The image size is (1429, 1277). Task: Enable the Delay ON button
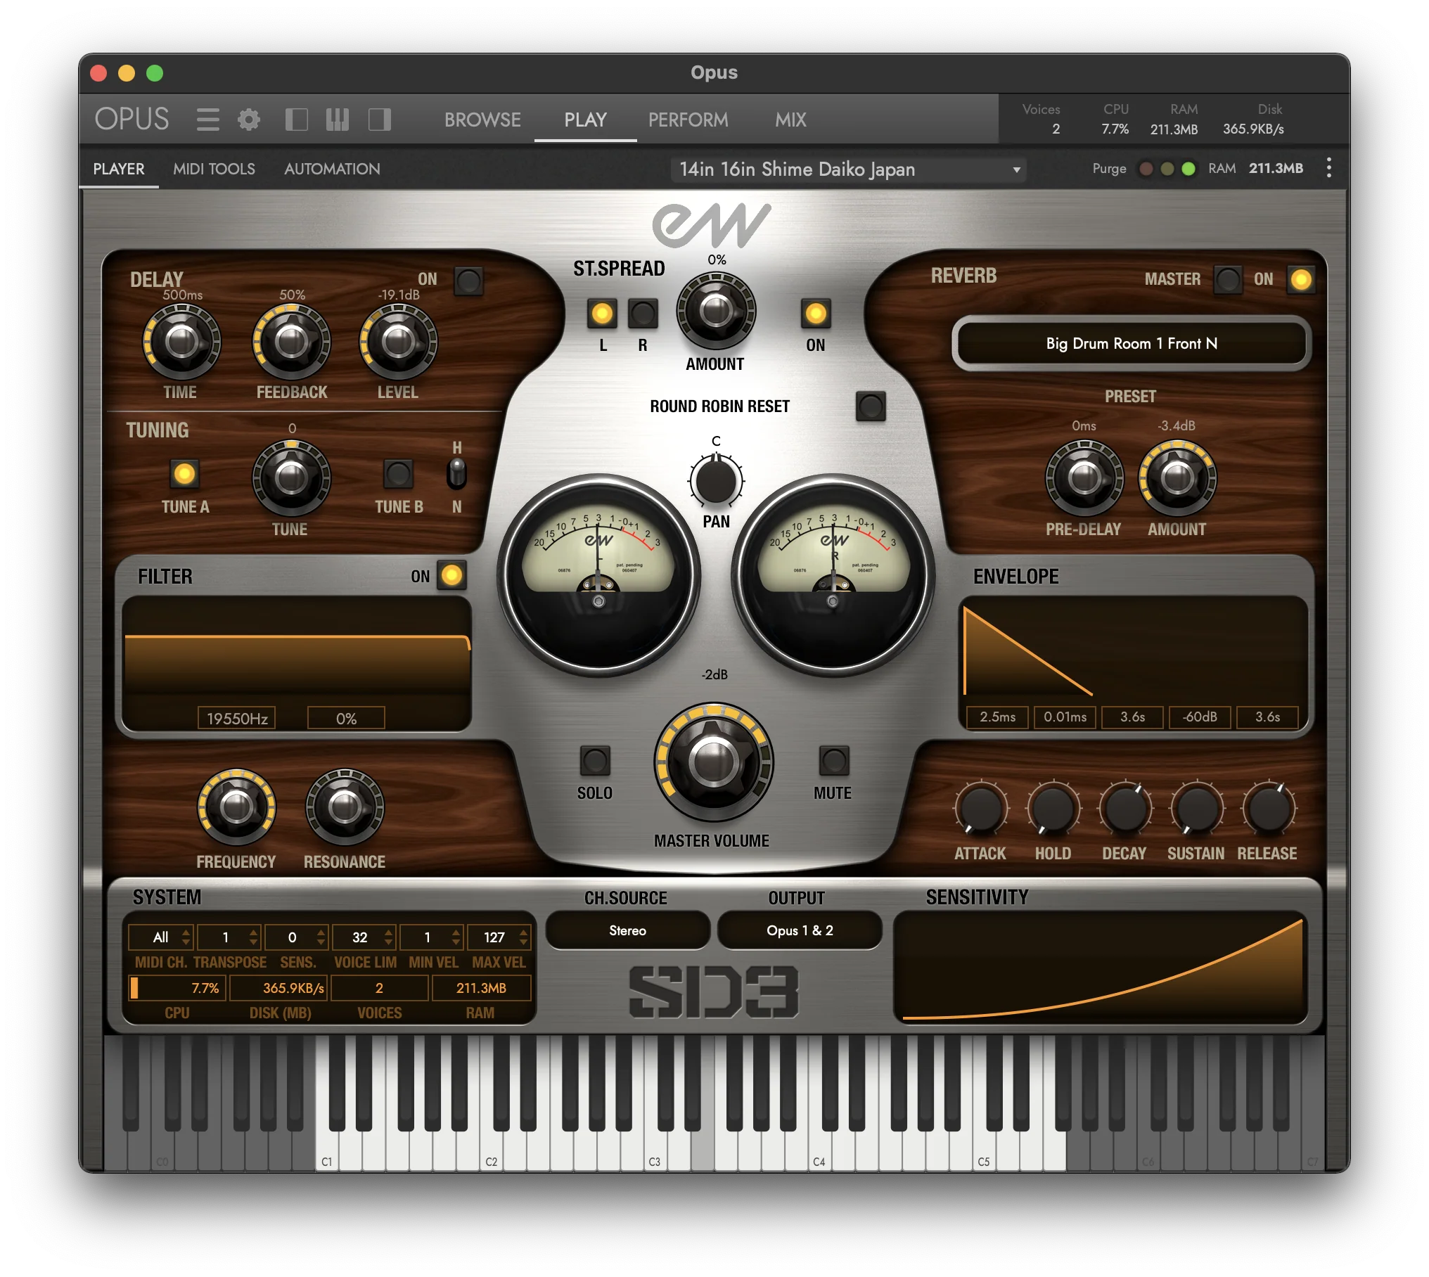(x=468, y=281)
